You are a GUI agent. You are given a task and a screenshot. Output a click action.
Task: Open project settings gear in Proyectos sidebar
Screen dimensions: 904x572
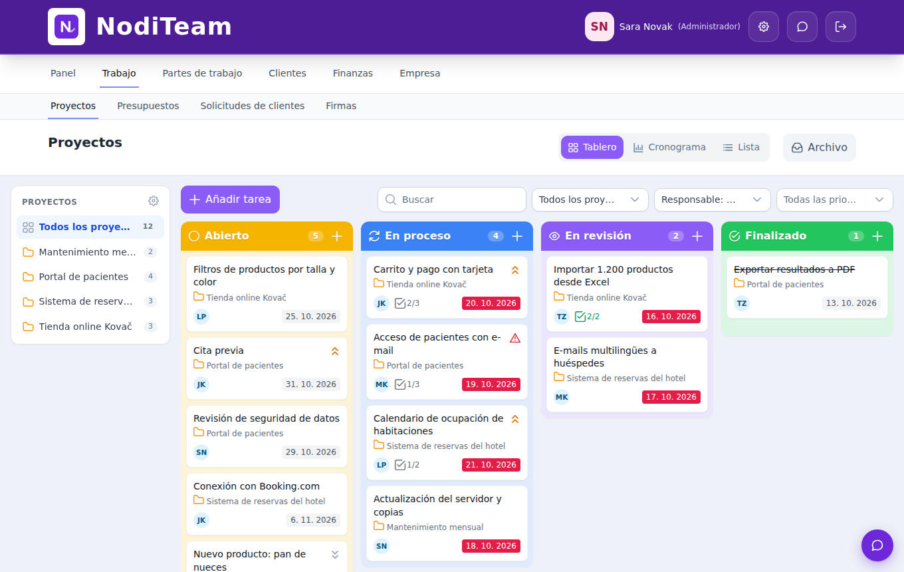154,201
